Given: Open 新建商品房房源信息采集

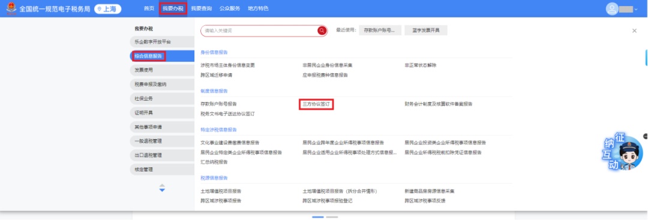Looking at the screenshot, I should point(430,191).
